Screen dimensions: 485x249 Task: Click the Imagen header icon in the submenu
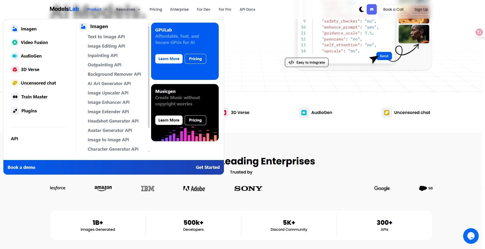click(x=83, y=27)
